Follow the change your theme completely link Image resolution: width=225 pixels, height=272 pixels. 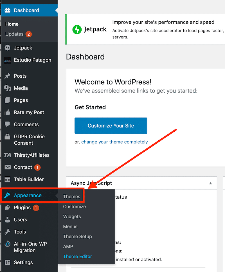coord(114,142)
